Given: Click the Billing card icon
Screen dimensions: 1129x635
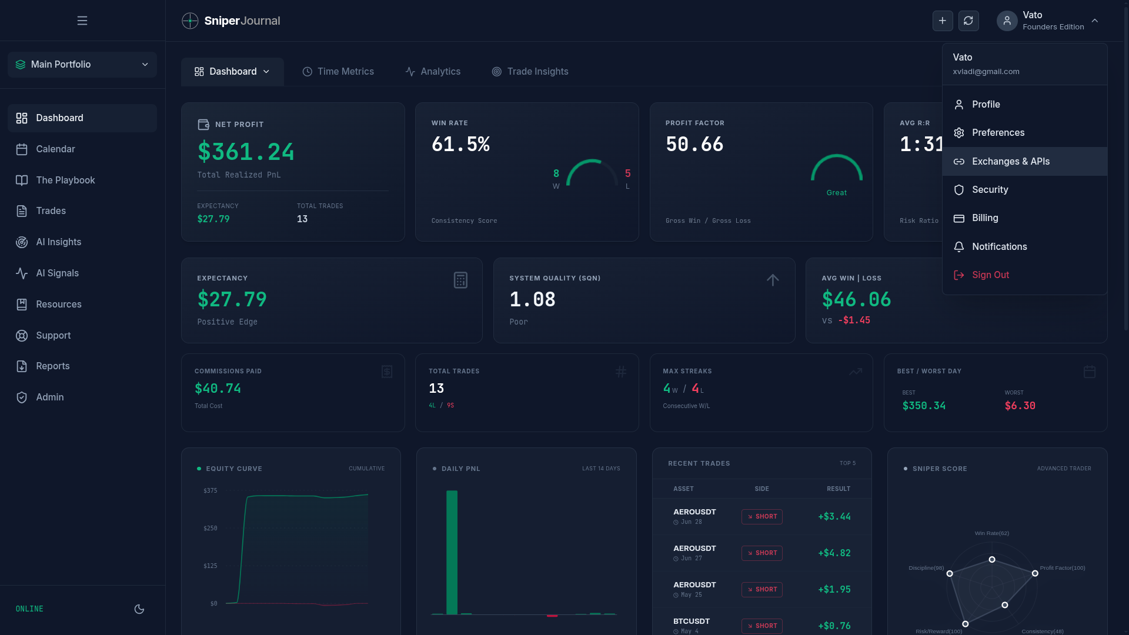Looking at the screenshot, I should 959,218.
